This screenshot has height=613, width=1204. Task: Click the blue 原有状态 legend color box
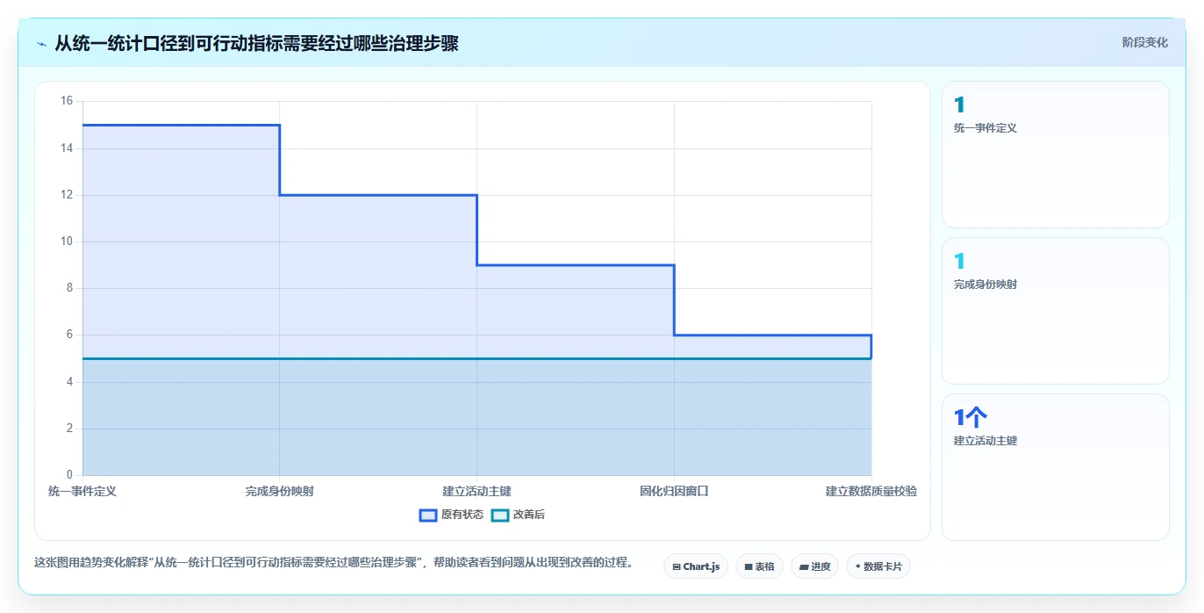click(x=428, y=515)
